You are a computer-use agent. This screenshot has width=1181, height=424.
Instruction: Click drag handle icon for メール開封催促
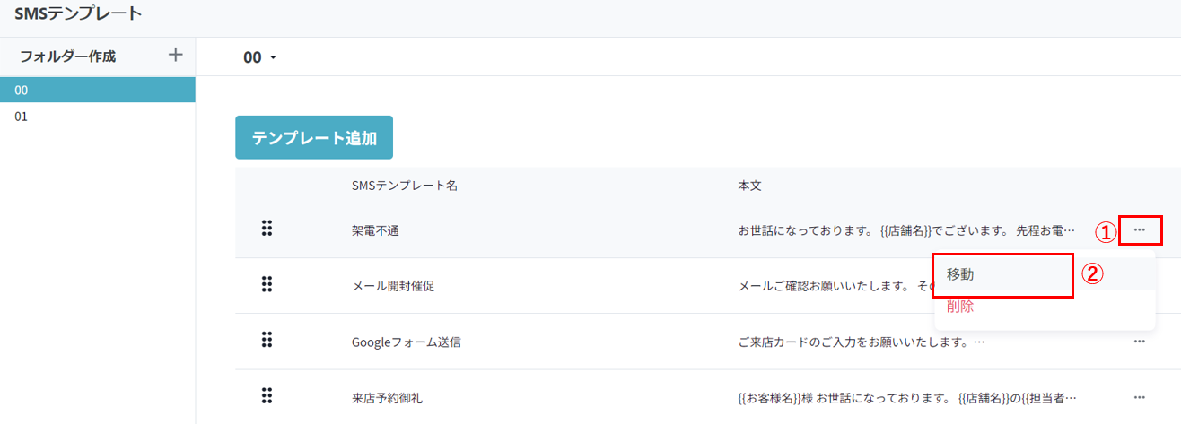click(267, 284)
